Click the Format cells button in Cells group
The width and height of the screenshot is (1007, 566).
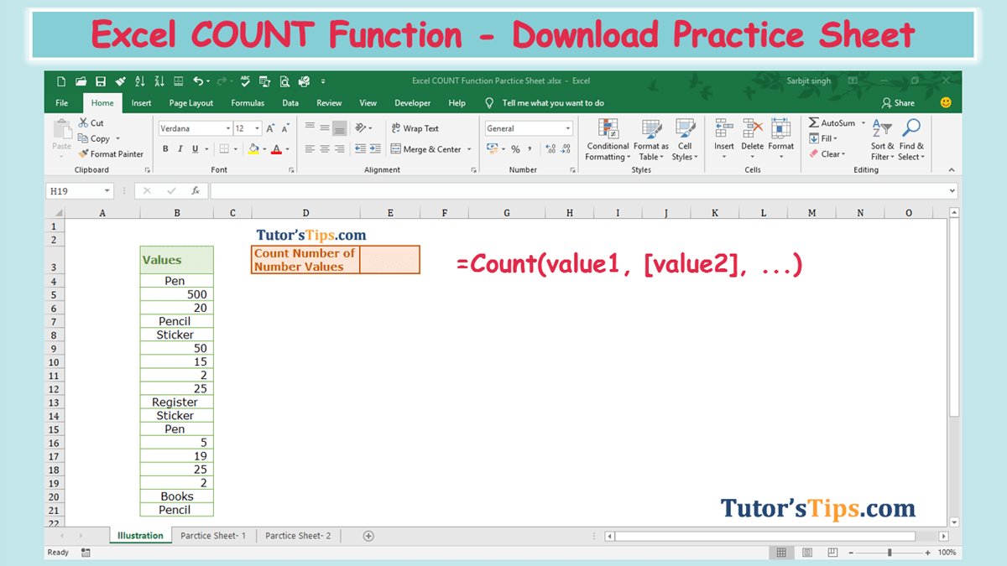click(x=780, y=139)
